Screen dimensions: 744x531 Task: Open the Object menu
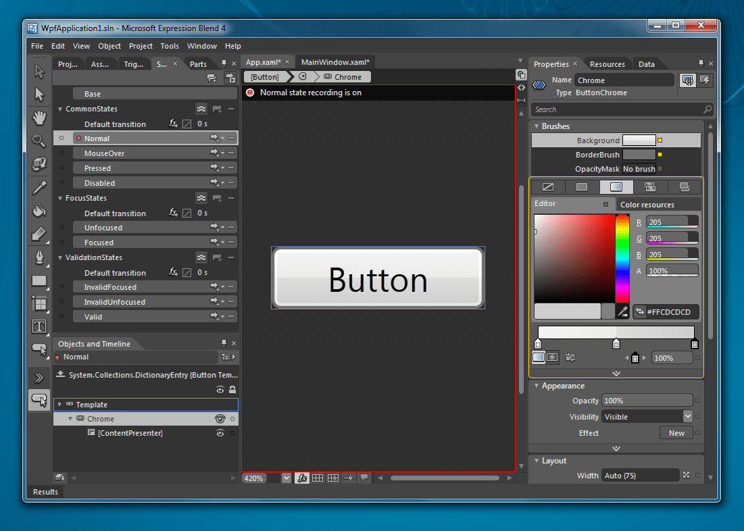tap(109, 46)
